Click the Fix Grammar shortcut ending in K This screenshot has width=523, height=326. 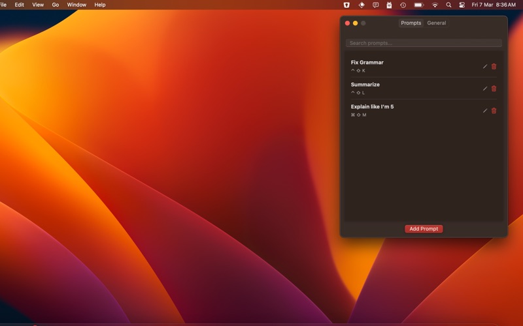[358, 70]
